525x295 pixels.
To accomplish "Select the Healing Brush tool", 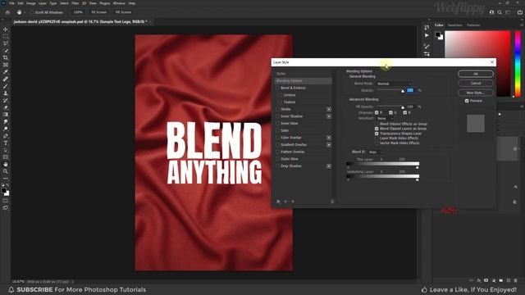I will [x=6, y=79].
